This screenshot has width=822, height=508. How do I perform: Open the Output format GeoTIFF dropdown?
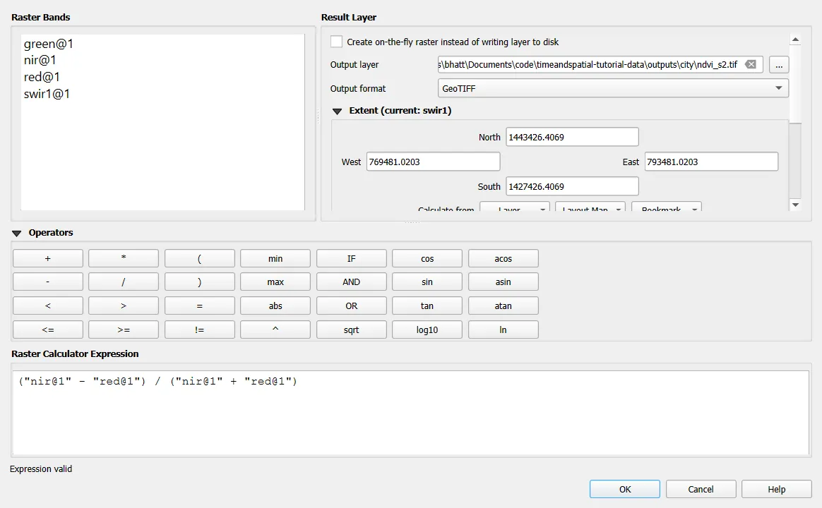point(613,88)
